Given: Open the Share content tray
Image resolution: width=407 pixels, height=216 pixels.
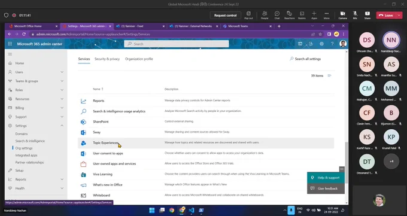Looking at the screenshot, I should click(x=367, y=15).
